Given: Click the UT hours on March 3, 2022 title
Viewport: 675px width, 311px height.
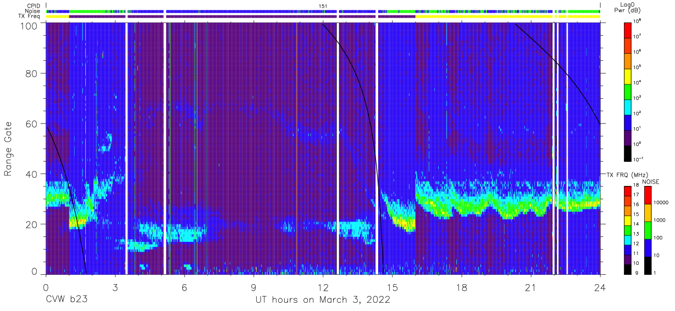Looking at the screenshot, I should point(323,300).
